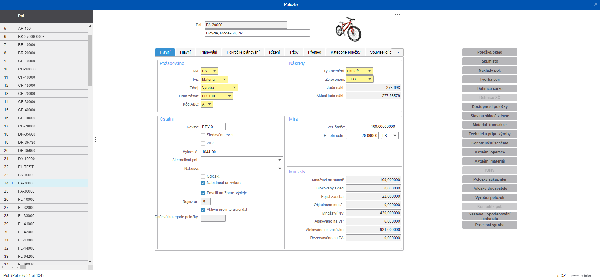Image resolution: width=600 pixels, height=280 pixels.
Task: Open Dostupnost položky form
Action: click(489, 107)
